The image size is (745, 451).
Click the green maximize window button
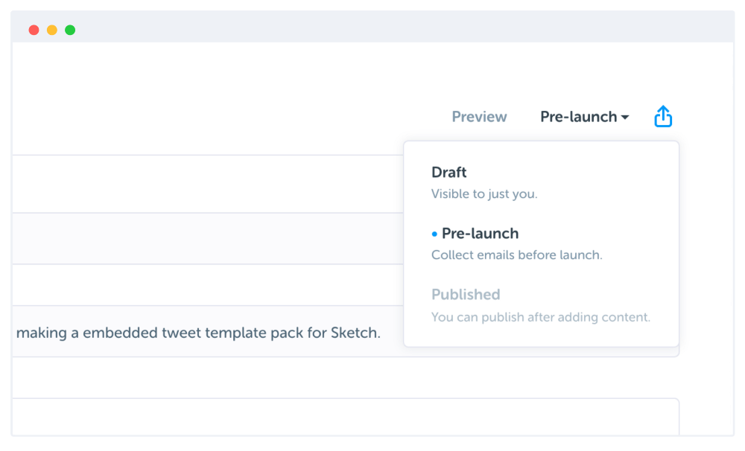70,31
